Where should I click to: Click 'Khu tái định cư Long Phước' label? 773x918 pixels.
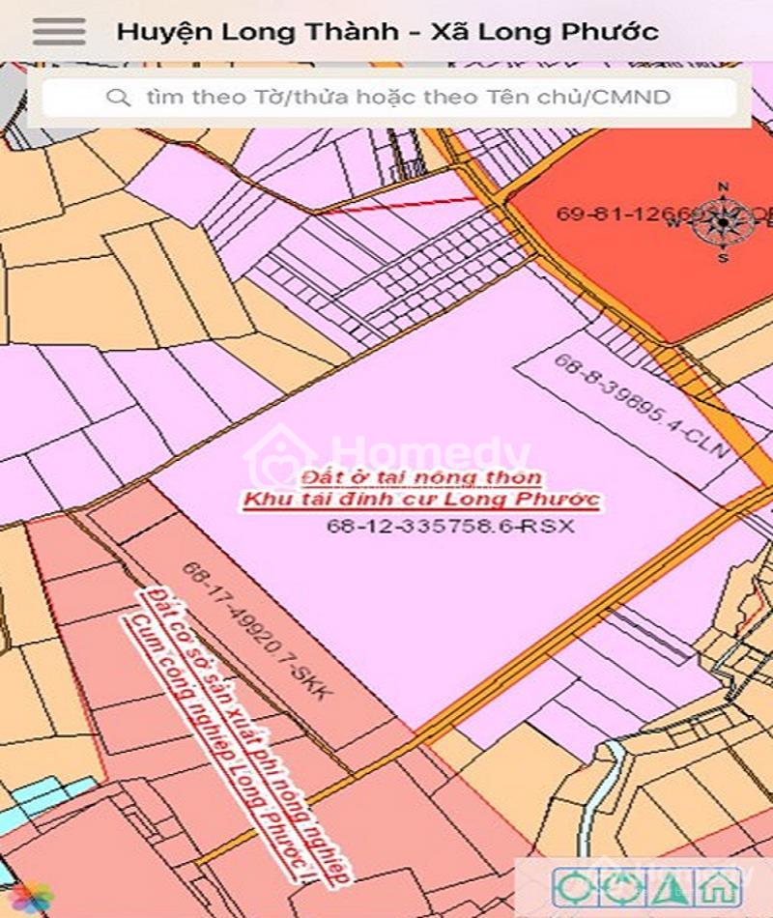point(421,500)
